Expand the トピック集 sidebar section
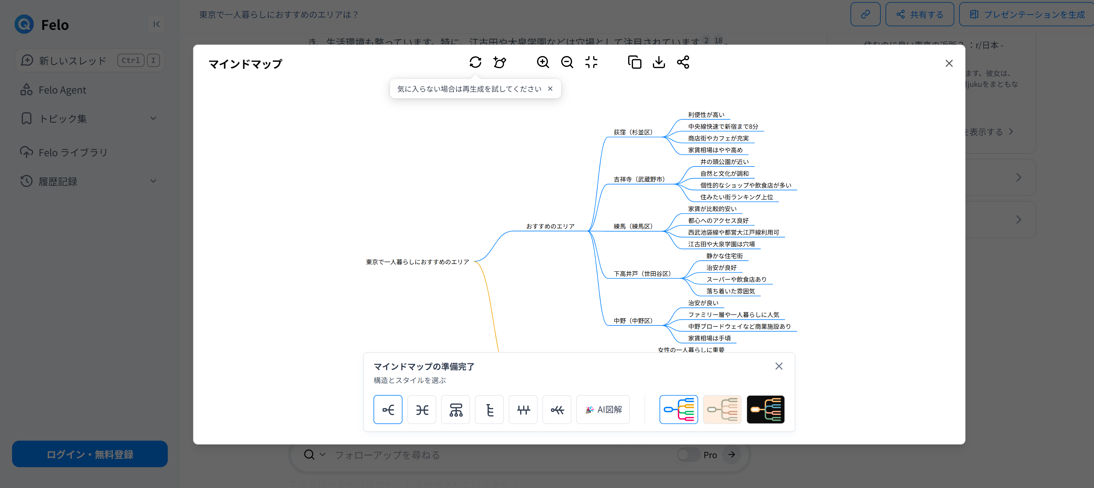 point(153,119)
